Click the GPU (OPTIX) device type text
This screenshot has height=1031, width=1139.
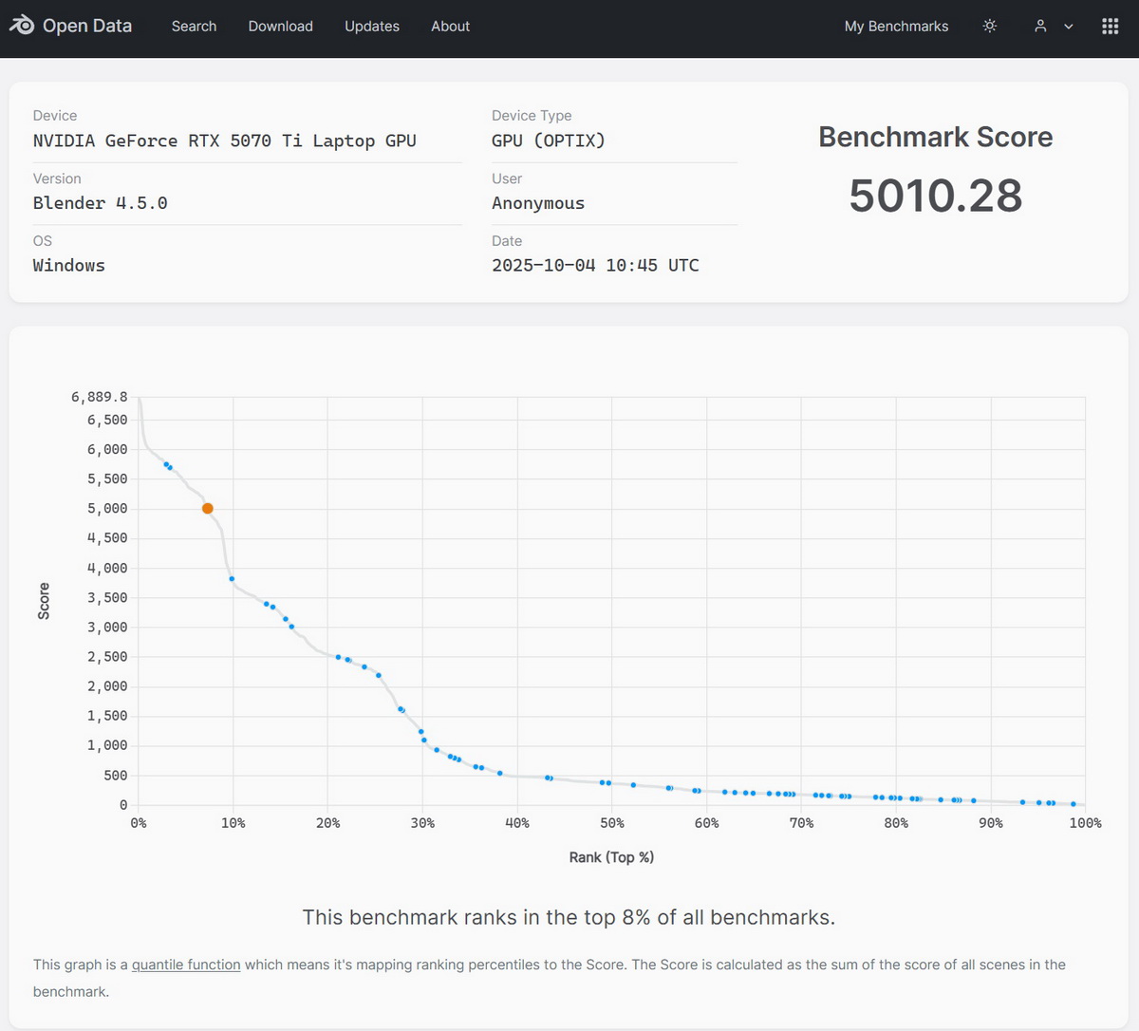[548, 141]
